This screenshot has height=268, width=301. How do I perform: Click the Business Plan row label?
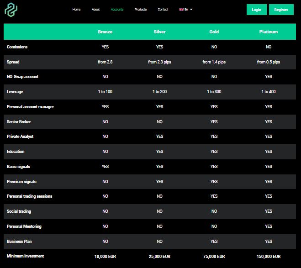[19, 242]
